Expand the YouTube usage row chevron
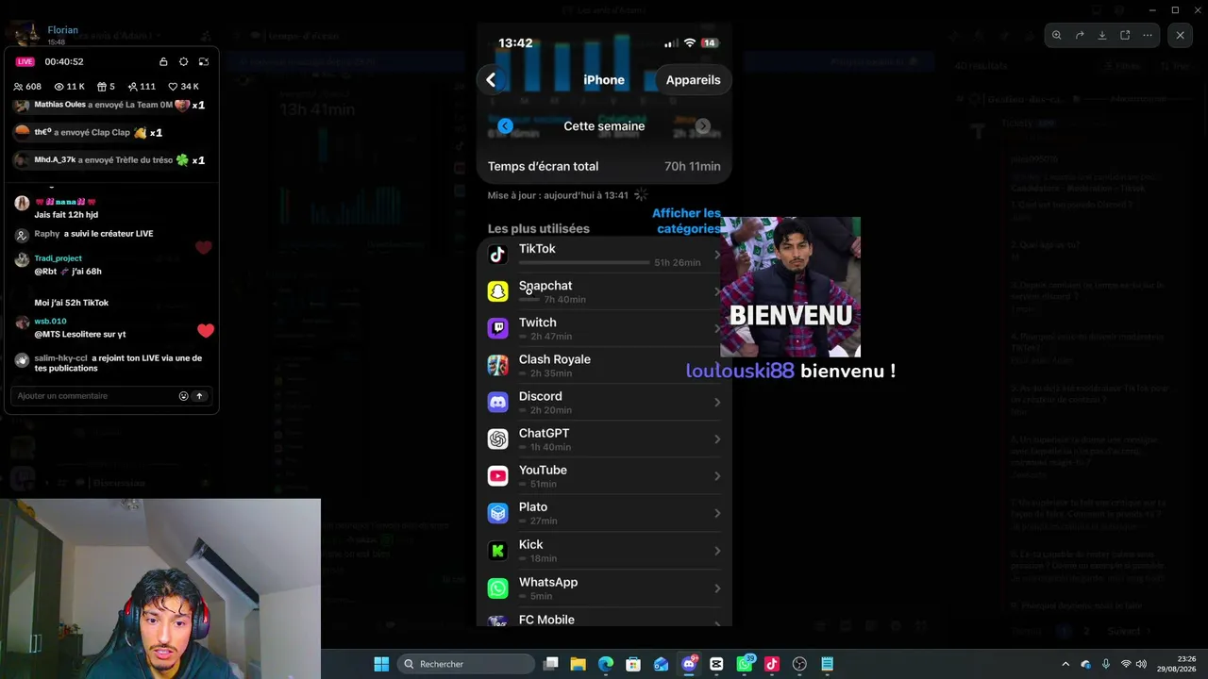The height and width of the screenshot is (679, 1208). [x=717, y=476]
